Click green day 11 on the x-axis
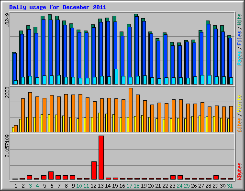This screenshot has height=191, width=245. tap(86, 186)
